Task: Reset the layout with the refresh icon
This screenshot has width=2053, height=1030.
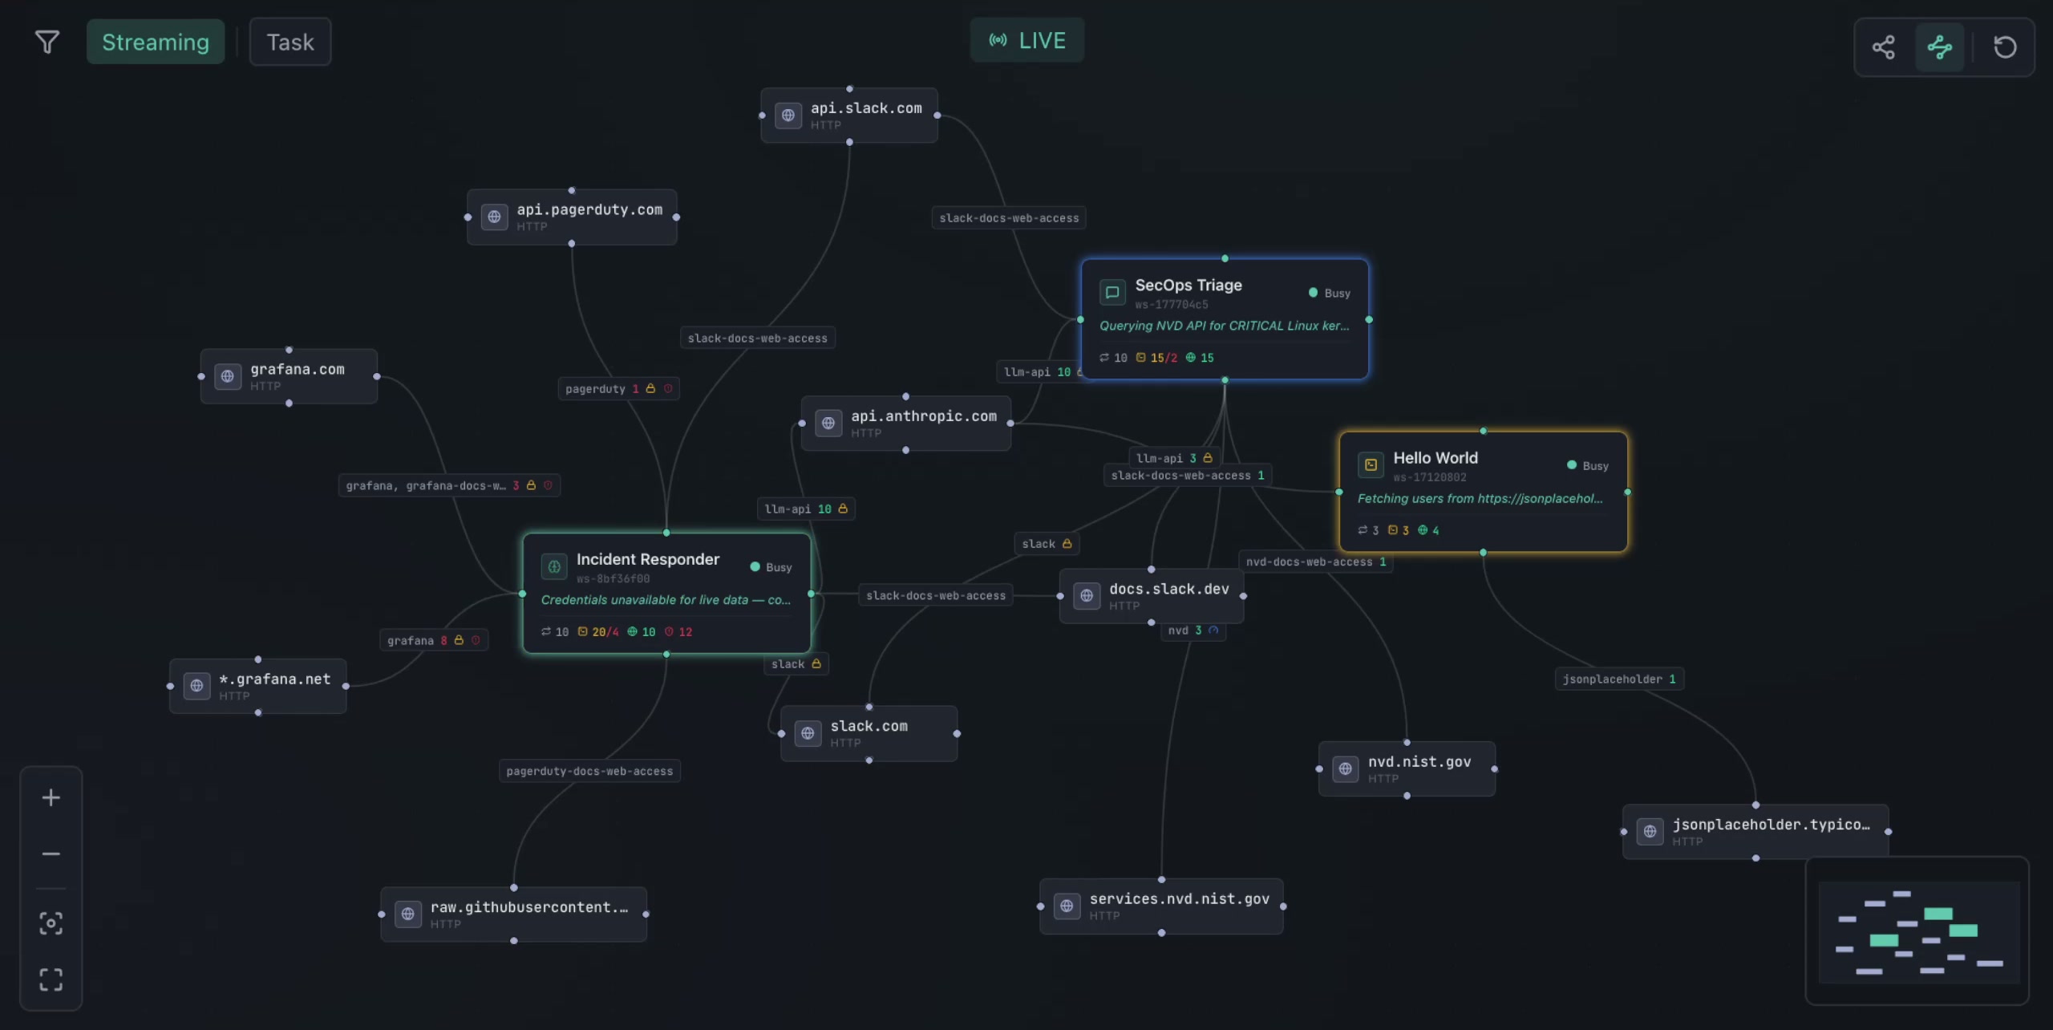Action: pyautogui.click(x=2005, y=47)
